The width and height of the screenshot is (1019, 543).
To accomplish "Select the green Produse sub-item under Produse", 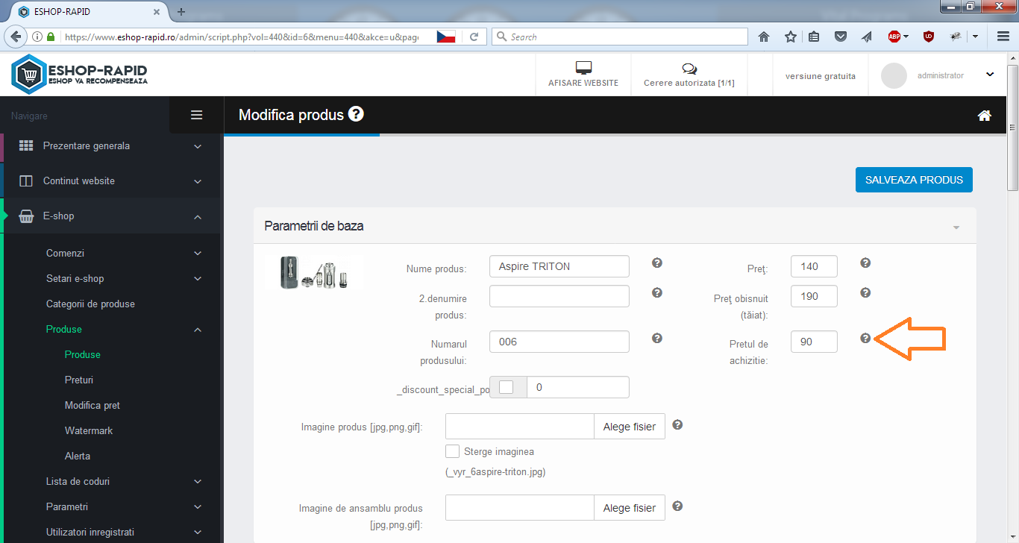I will 82,355.
